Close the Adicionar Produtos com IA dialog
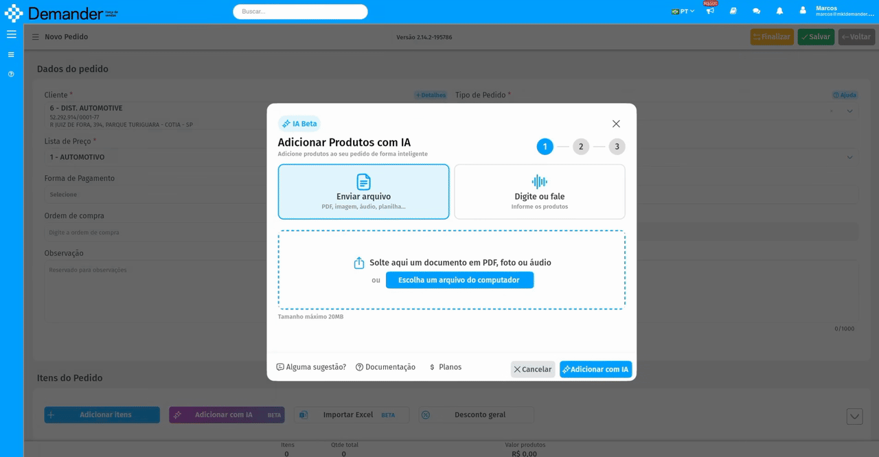Image resolution: width=879 pixels, height=457 pixels. [616, 124]
